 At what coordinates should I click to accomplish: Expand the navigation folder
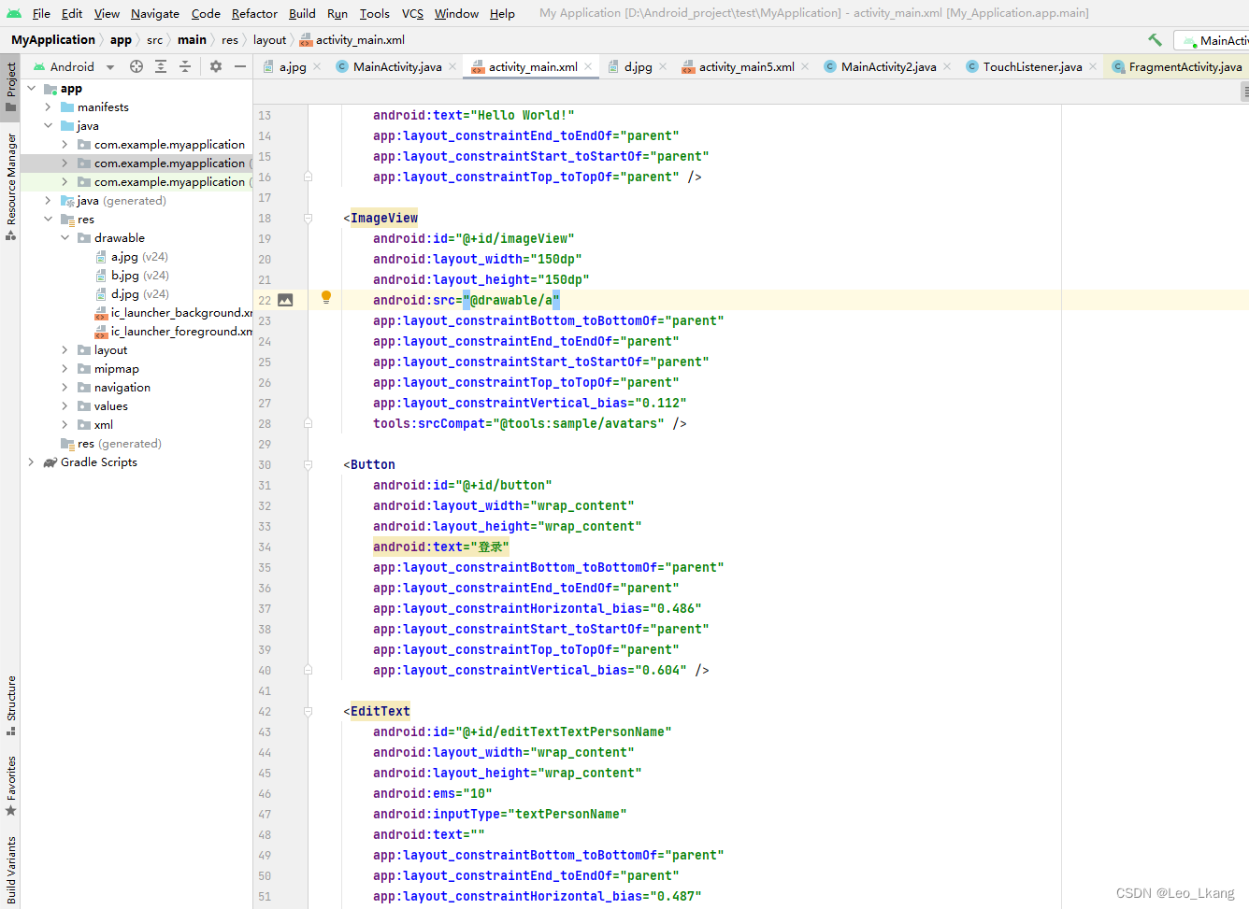click(65, 387)
